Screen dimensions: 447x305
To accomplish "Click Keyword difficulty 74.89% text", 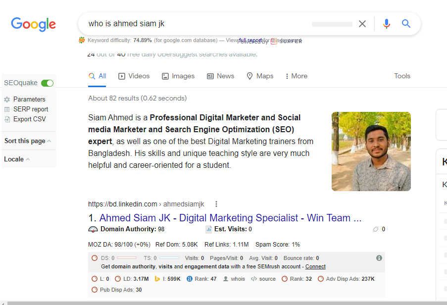I will point(119,40).
